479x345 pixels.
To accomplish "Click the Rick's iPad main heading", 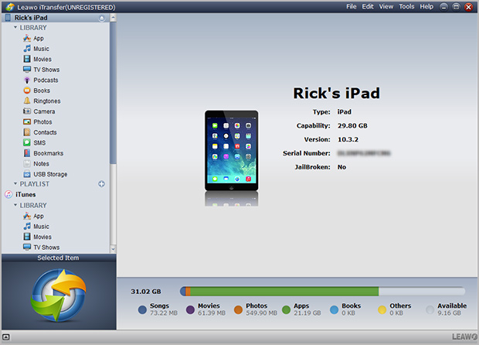I will tap(336, 94).
